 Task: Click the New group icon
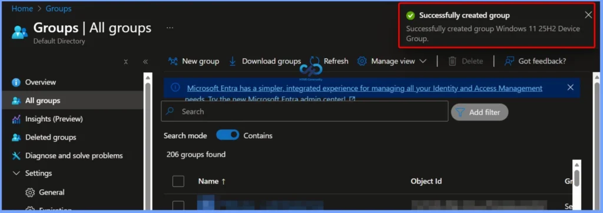pos(173,61)
